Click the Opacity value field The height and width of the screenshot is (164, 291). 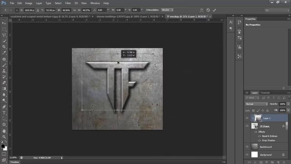[282, 104]
